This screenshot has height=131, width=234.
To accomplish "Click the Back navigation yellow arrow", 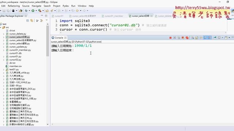I will coord(77,11).
